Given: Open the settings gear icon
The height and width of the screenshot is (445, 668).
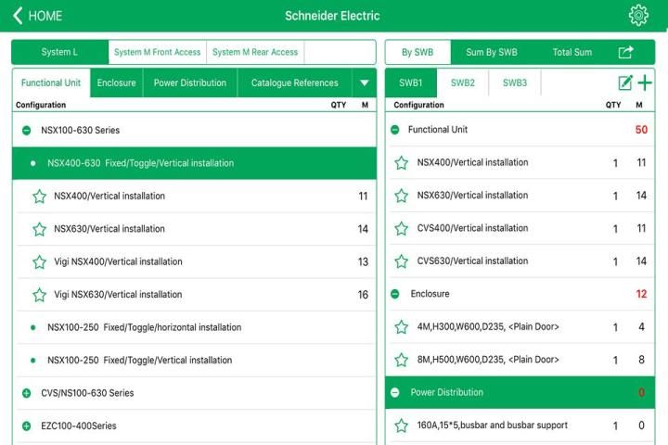Looking at the screenshot, I should 638,16.
